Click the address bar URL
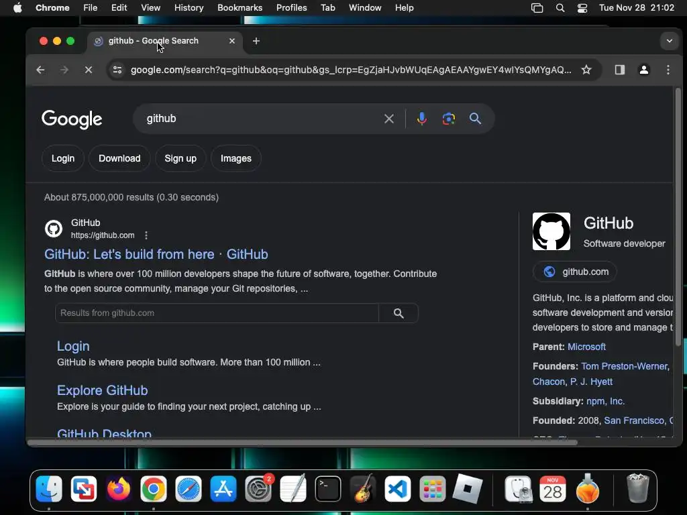Viewport: 687px width, 515px height. point(350,70)
